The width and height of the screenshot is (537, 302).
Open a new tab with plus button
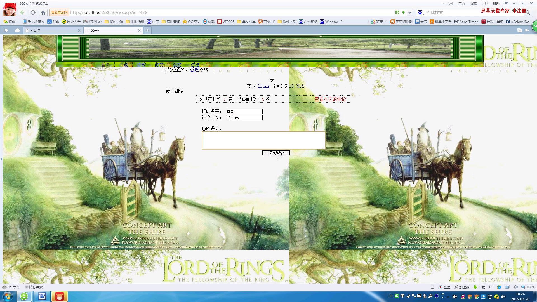147,30
